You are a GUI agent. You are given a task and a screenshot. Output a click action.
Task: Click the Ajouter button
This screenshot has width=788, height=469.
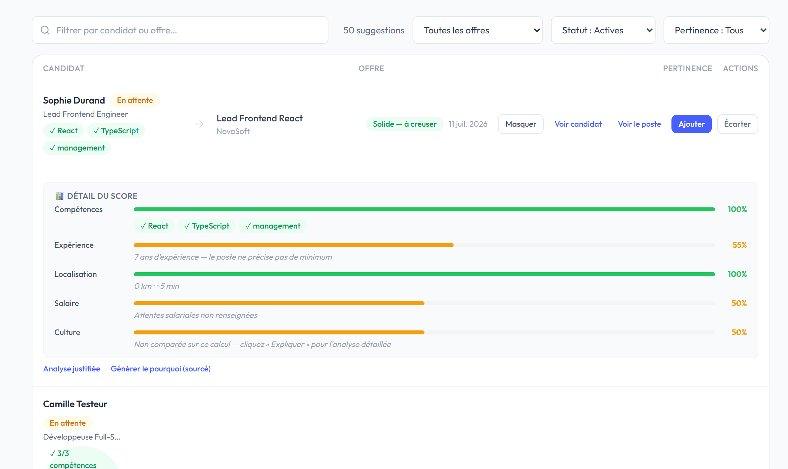coord(691,124)
